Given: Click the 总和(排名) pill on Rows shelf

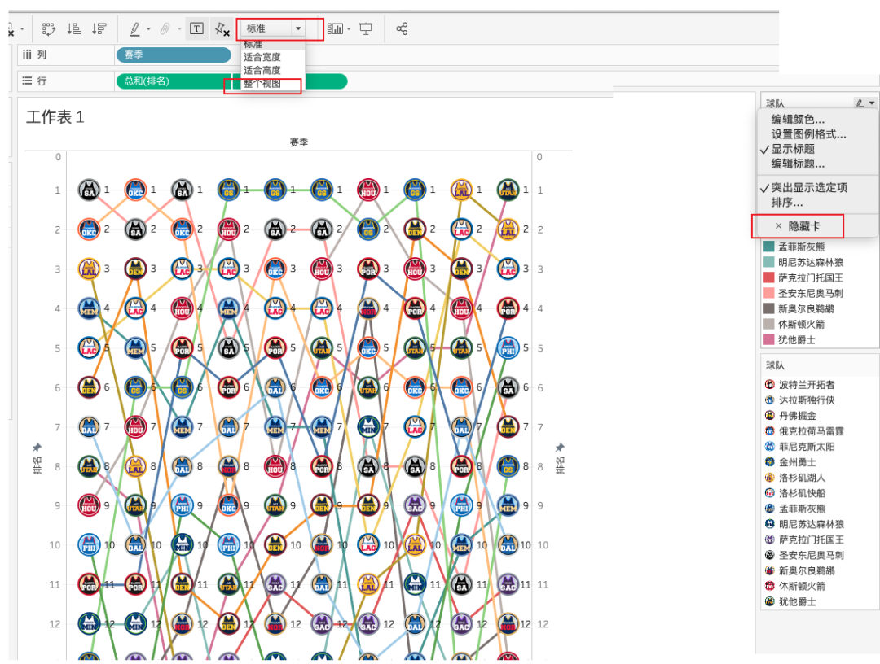Looking at the screenshot, I should (174, 81).
